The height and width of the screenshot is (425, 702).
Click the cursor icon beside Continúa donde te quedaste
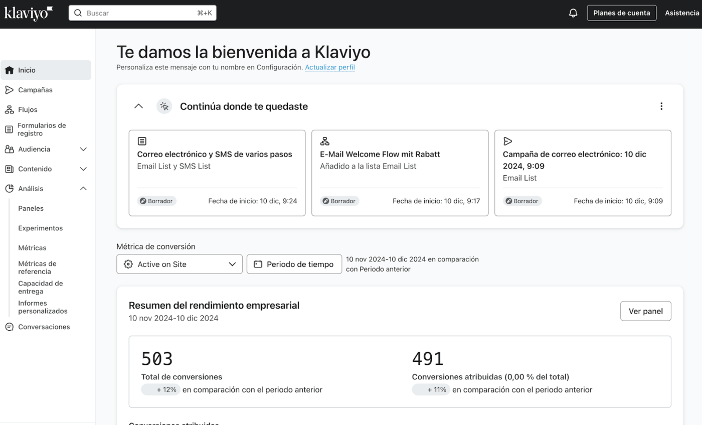(x=164, y=106)
